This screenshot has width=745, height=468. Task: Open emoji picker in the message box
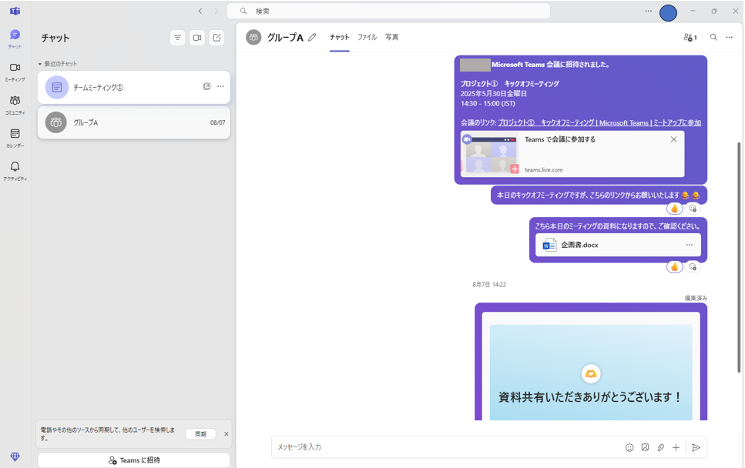tap(630, 446)
